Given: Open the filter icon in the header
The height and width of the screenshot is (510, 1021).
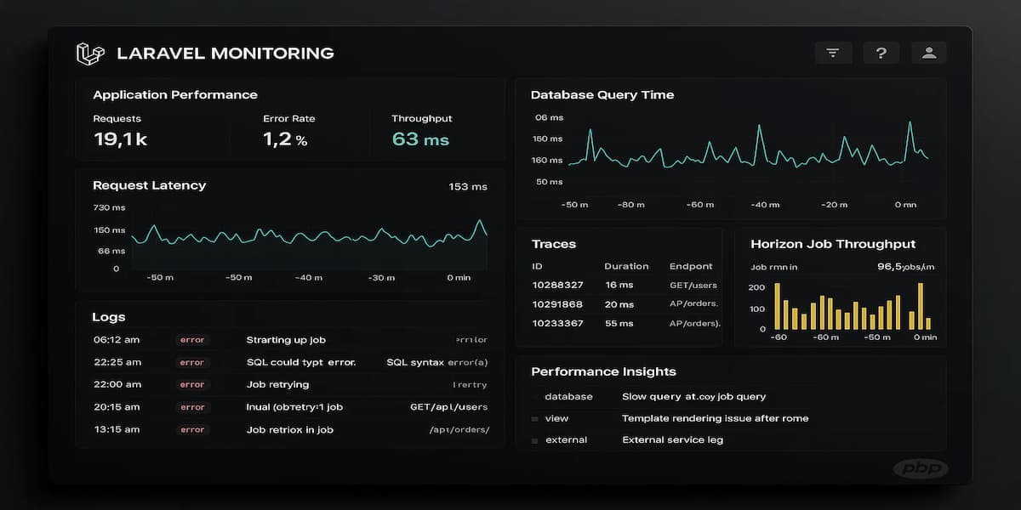Looking at the screenshot, I should pos(833,52).
